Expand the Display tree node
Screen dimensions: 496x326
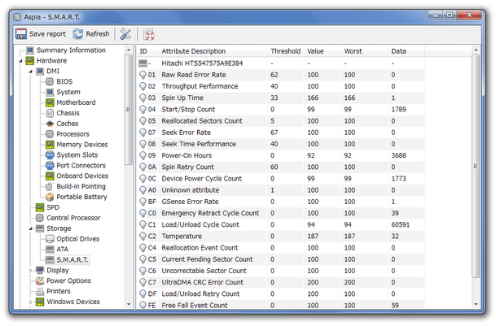pos(31,271)
